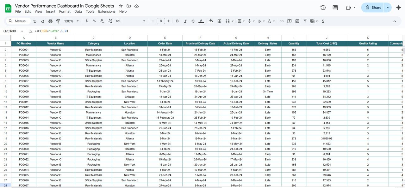The width and height of the screenshot is (405, 188).
Task: Select the Paint format tool
Action: click(x=58, y=21)
